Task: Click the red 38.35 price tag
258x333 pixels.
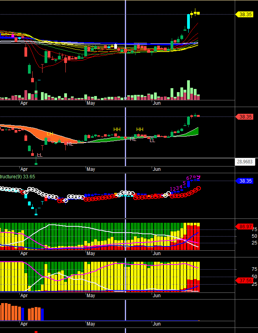Action: tap(244, 117)
